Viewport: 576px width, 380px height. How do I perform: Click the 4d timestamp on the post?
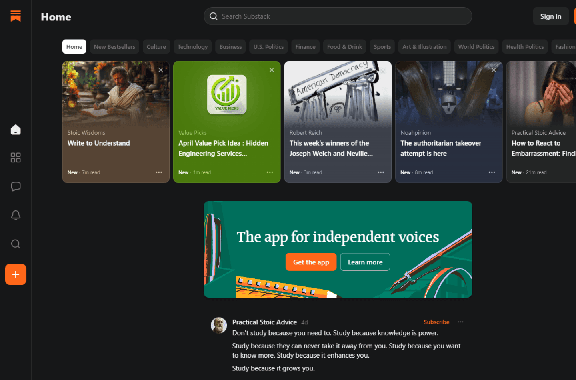304,322
